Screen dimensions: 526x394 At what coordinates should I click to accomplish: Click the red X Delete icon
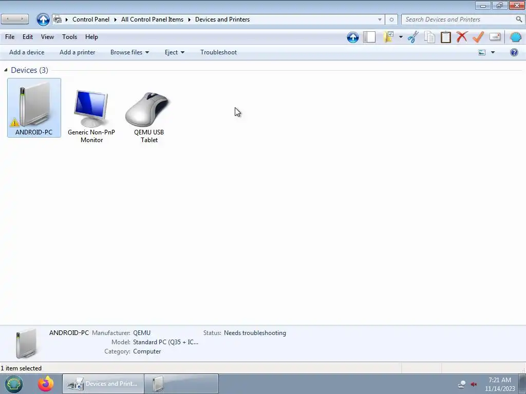click(x=462, y=37)
